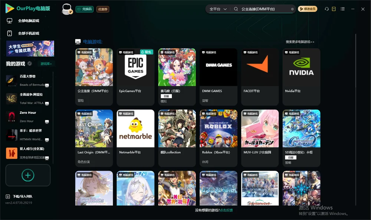This screenshot has width=371, height=220.
Task: Open 下载/导入列表 text link
Action: 23,197
